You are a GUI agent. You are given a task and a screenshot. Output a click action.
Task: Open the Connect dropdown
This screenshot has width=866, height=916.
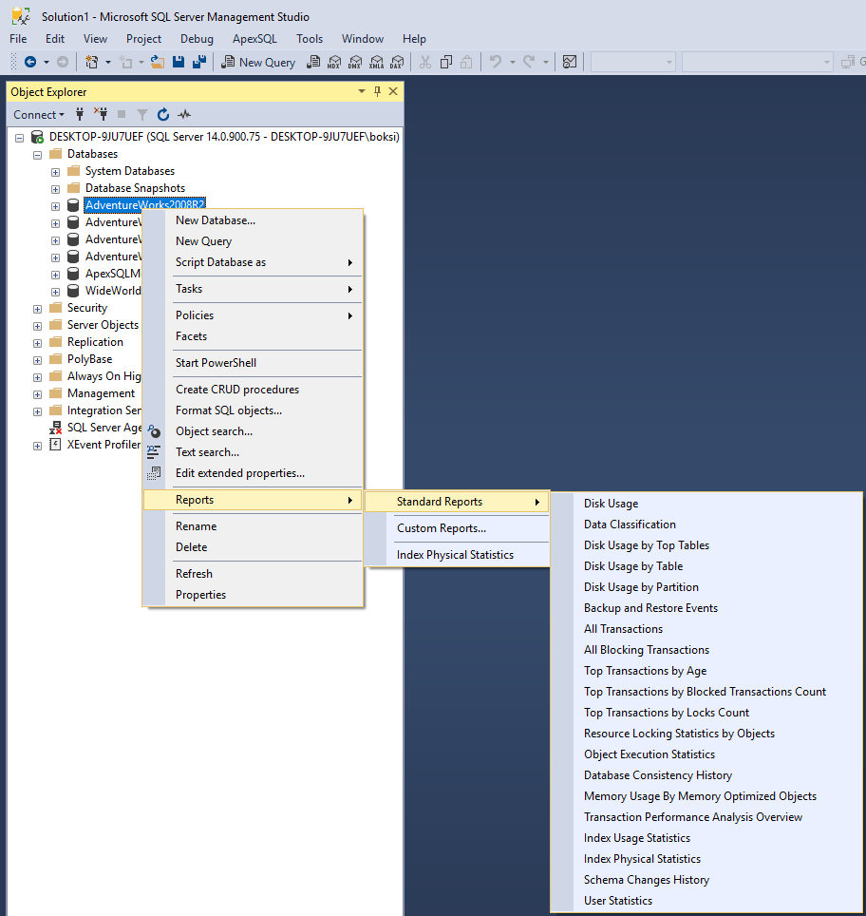(39, 114)
